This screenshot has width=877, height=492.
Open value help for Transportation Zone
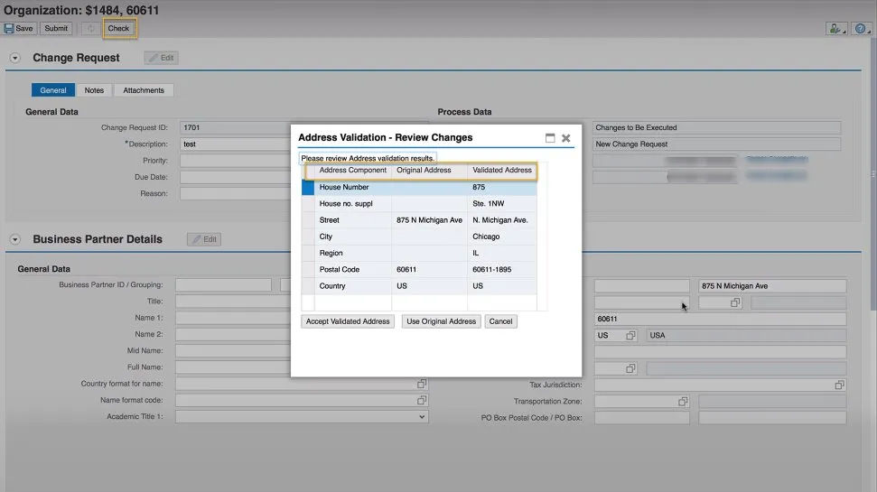(683, 401)
